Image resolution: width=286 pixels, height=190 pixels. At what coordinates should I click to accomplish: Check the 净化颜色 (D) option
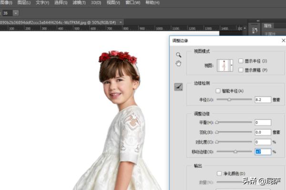(x=219, y=173)
